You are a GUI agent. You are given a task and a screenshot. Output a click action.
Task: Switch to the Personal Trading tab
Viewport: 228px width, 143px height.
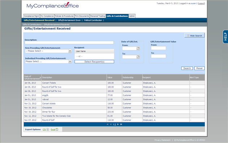click(98, 16)
